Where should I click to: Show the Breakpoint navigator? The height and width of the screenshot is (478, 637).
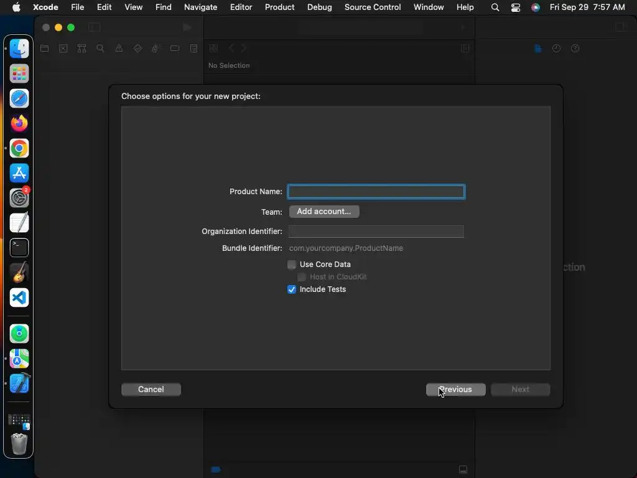click(175, 49)
